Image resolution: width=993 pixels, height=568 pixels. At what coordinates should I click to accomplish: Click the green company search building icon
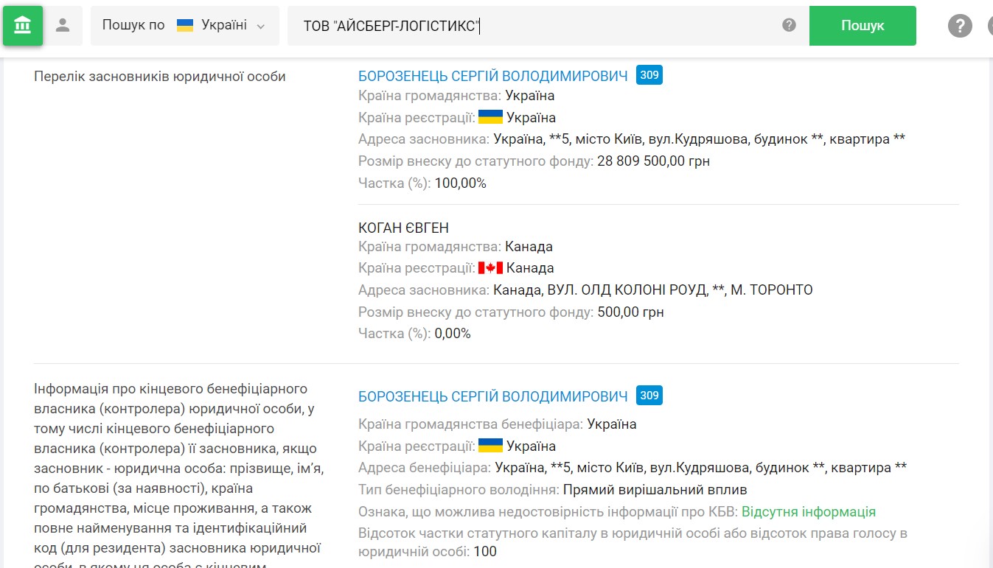tap(23, 26)
